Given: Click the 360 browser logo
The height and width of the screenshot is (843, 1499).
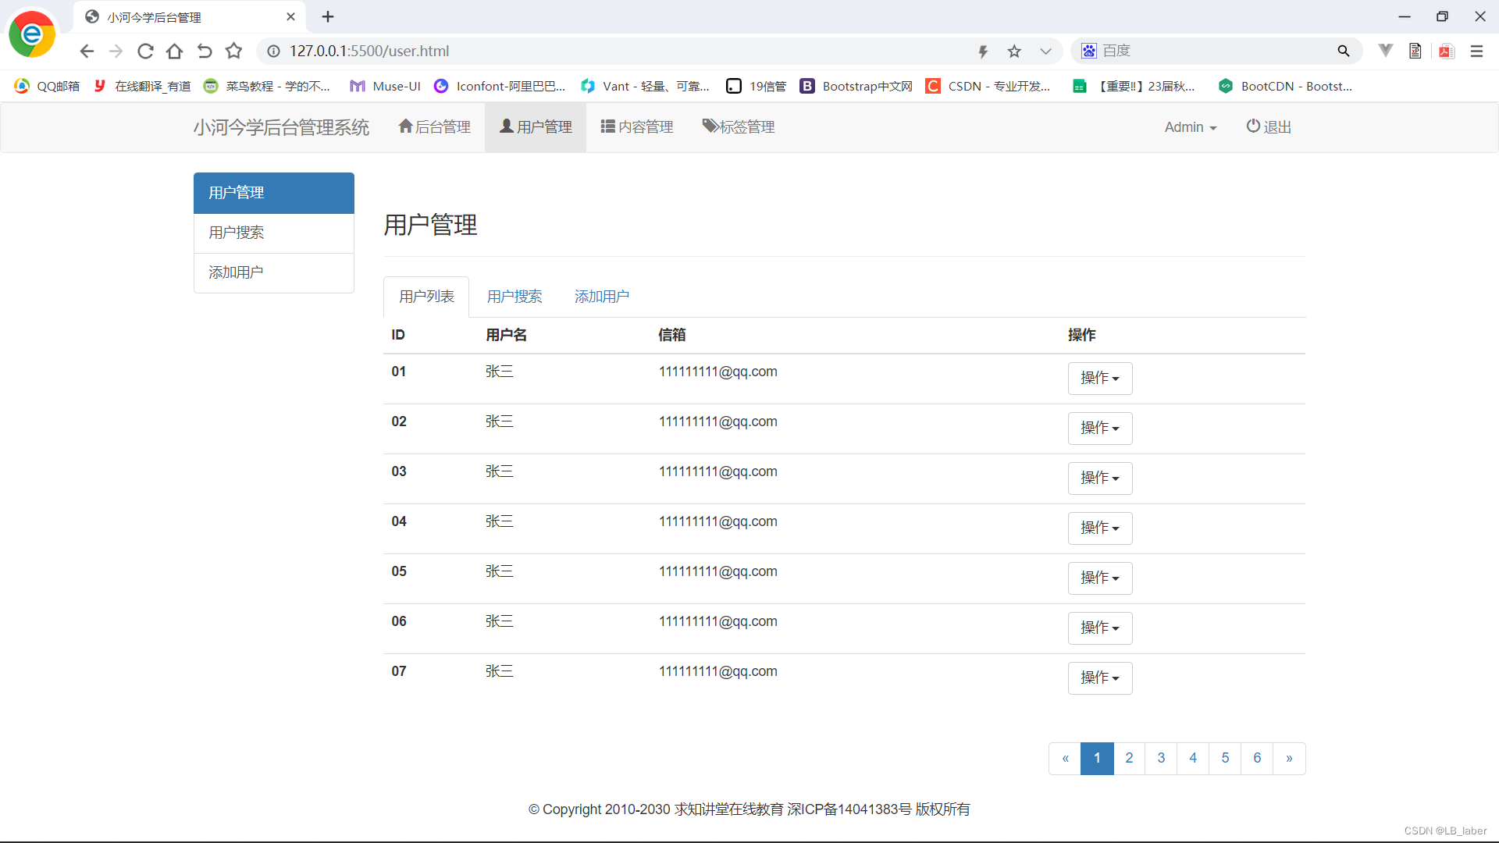Looking at the screenshot, I should coord(32,34).
